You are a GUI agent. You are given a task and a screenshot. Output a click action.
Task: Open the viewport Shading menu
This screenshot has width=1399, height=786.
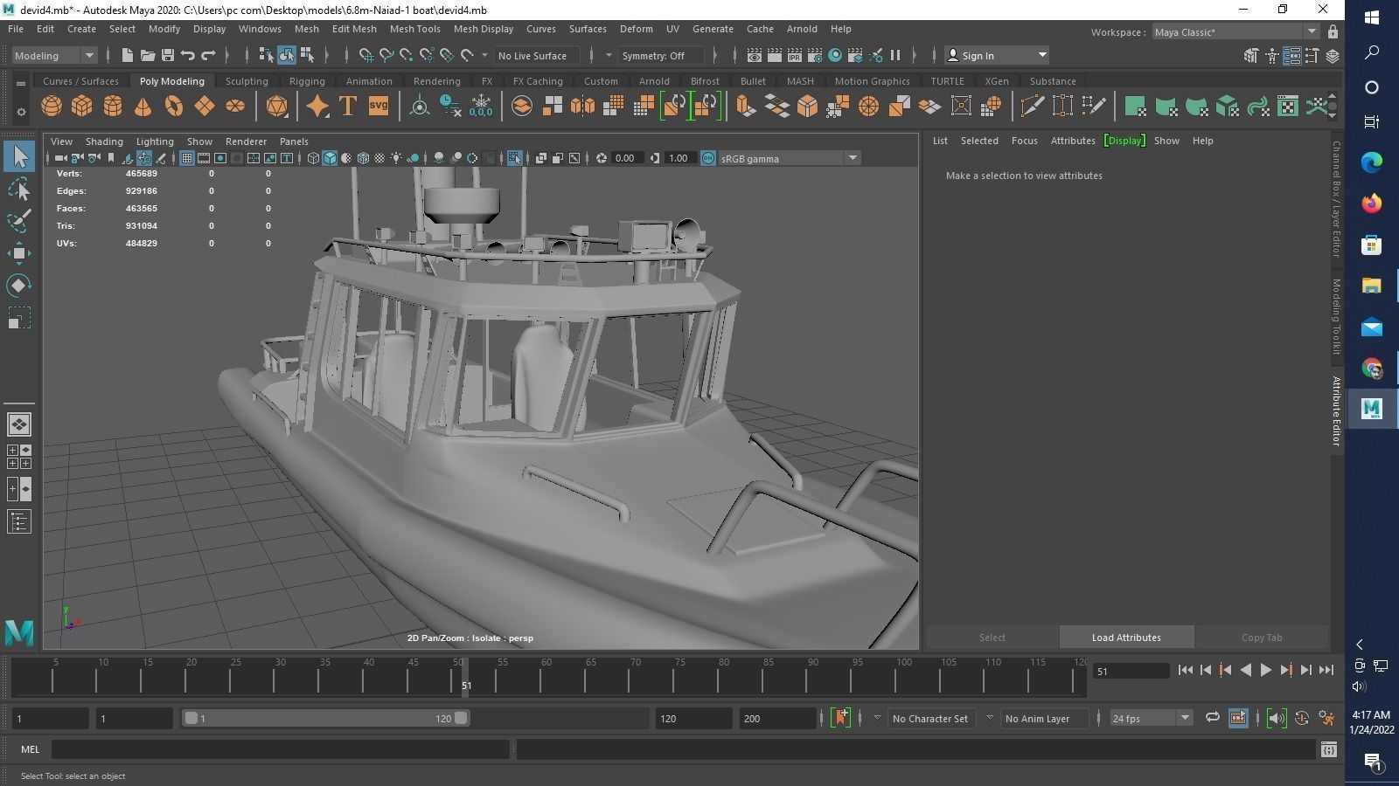point(104,141)
